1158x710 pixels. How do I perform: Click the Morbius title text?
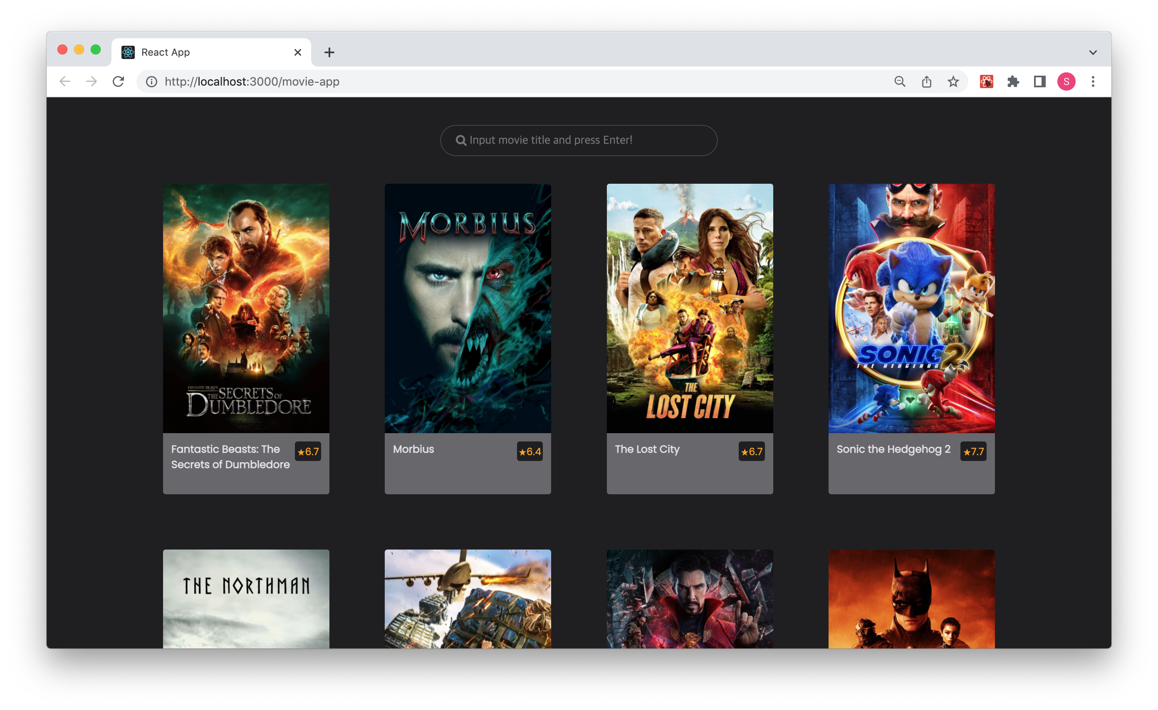(x=413, y=449)
